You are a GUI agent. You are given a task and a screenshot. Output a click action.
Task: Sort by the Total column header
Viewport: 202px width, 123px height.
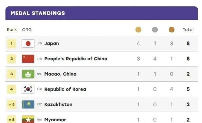tap(188, 30)
